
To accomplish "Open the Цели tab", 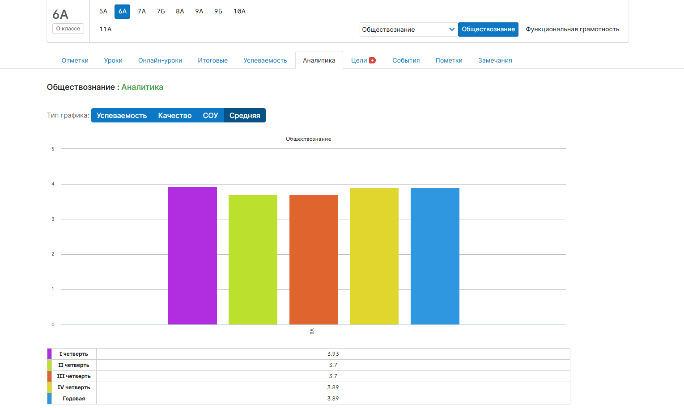I will click(359, 60).
